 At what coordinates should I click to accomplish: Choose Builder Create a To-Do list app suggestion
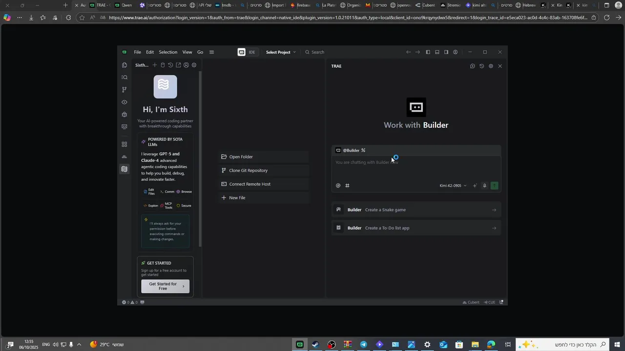pyautogui.click(x=416, y=228)
